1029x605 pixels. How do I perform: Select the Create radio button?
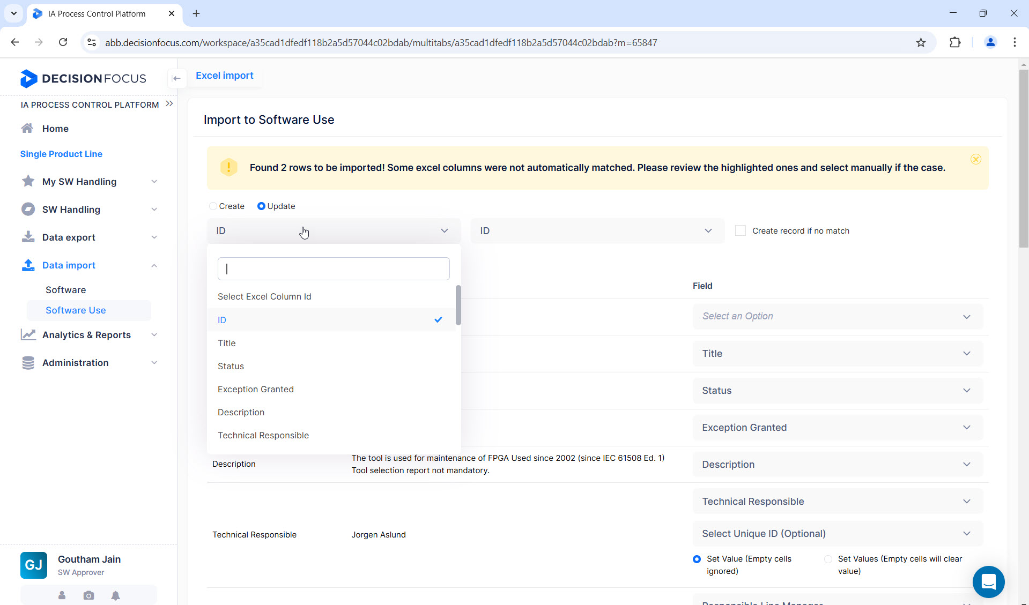click(213, 206)
